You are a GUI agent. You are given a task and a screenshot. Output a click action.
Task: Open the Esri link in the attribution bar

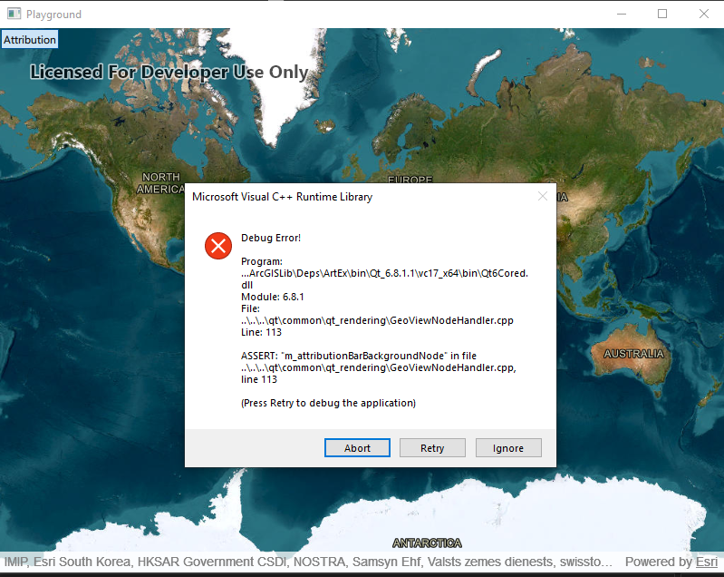click(707, 562)
